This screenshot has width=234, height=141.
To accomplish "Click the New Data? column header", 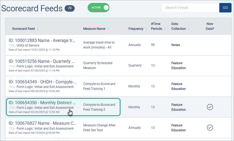I will (x=210, y=26).
